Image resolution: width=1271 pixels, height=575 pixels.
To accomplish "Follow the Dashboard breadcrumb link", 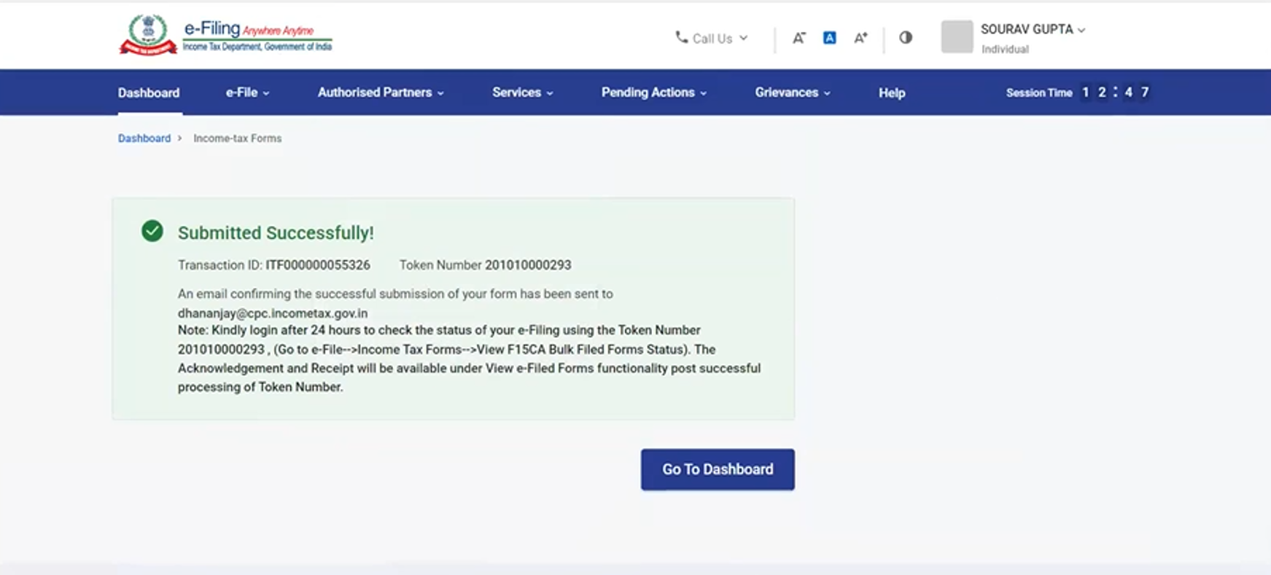I will 144,138.
